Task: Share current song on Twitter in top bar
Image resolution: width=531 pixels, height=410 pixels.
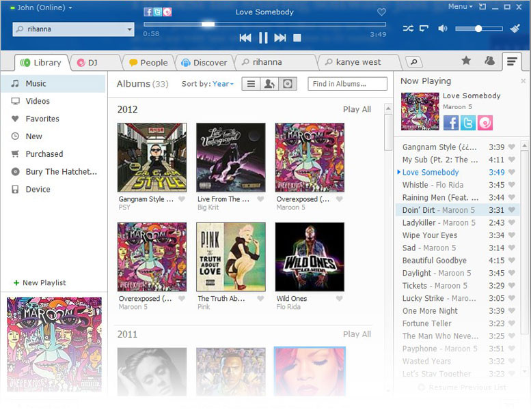Action: pyautogui.click(x=157, y=12)
